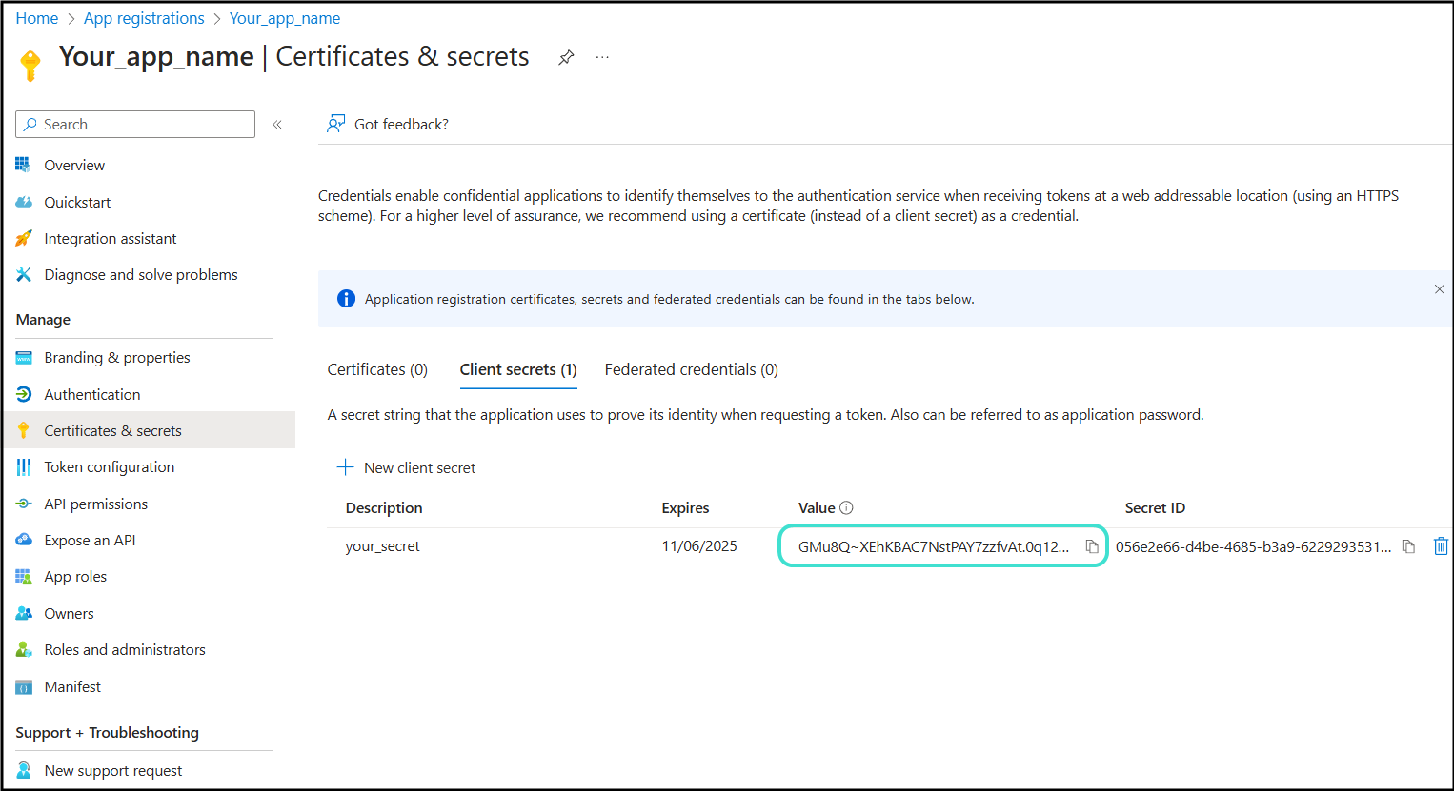The height and width of the screenshot is (791, 1454).
Task: Click the feedback person icon
Action: pyautogui.click(x=335, y=124)
